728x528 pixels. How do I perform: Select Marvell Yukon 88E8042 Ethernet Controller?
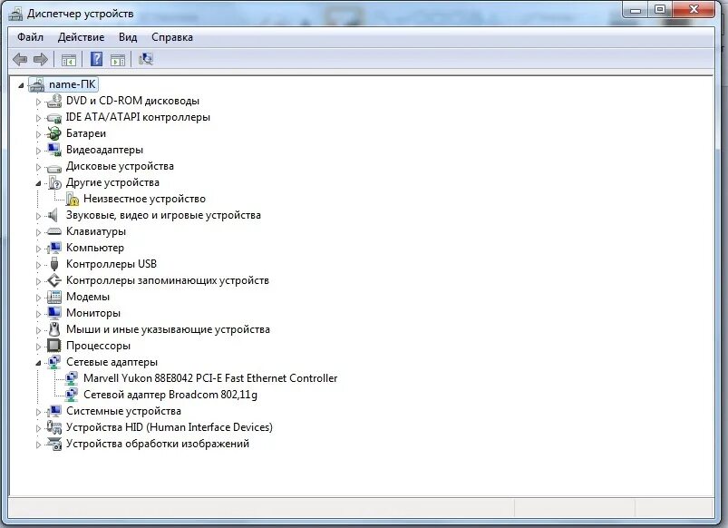(210, 378)
